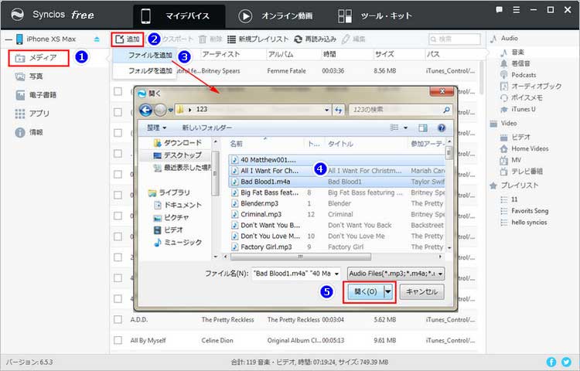
Task: Select Podcasts in the Audio panel
Action: (x=518, y=75)
